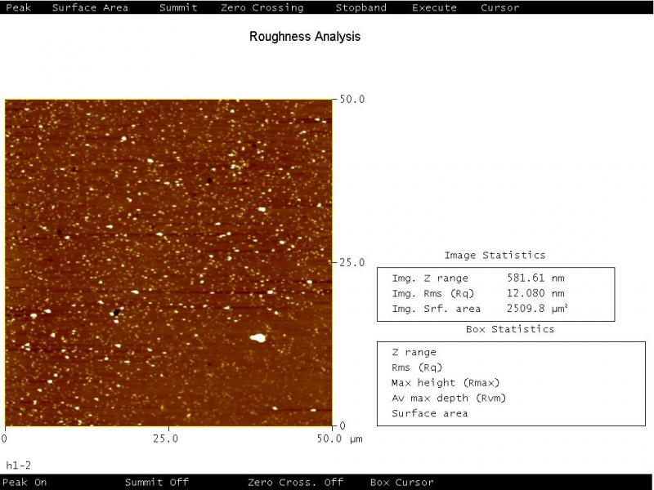The image size is (654, 490).
Task: Click the Av max depth (Rvm) row
Action: [449, 398]
